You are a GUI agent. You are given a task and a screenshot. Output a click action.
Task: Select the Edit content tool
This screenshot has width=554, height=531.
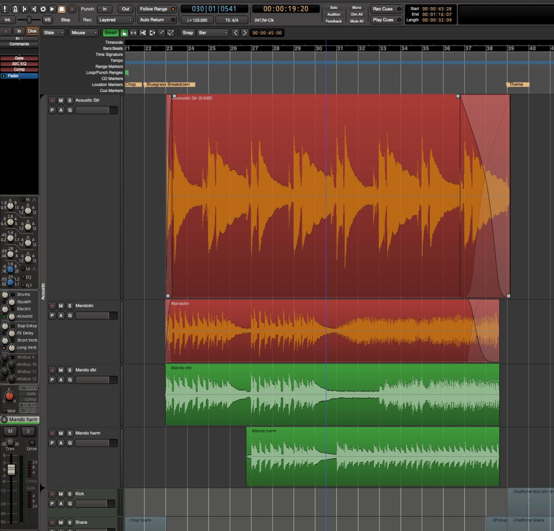coord(152,33)
